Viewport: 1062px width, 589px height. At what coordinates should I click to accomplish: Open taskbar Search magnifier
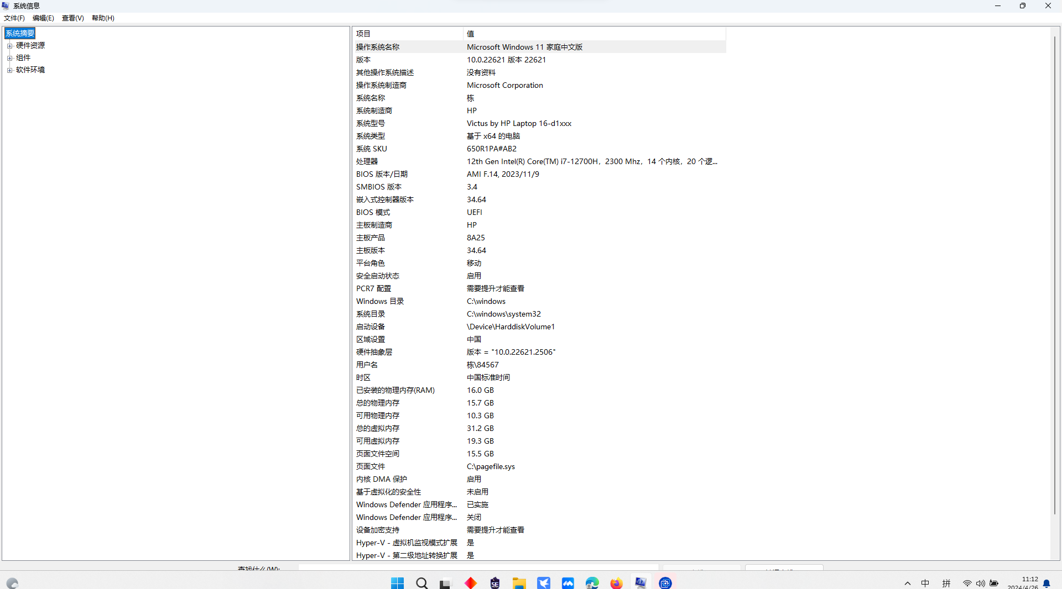coord(421,583)
